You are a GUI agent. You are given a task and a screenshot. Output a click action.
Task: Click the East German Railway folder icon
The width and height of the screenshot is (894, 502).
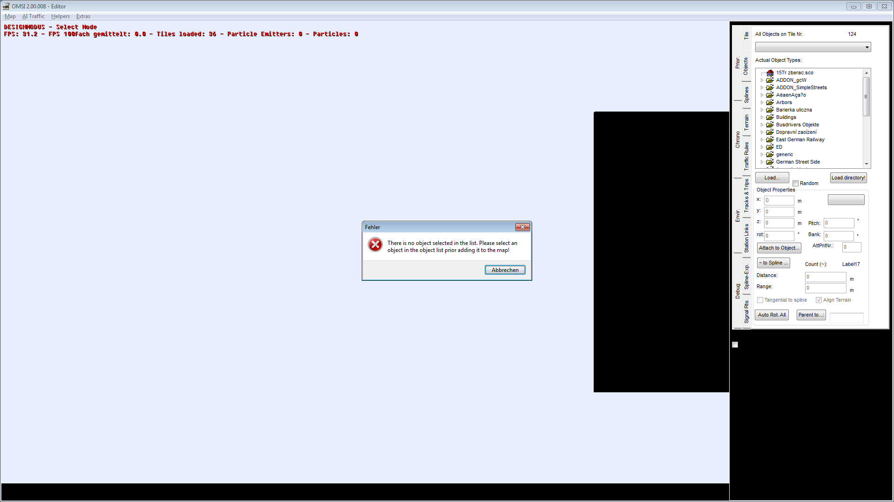(x=770, y=140)
